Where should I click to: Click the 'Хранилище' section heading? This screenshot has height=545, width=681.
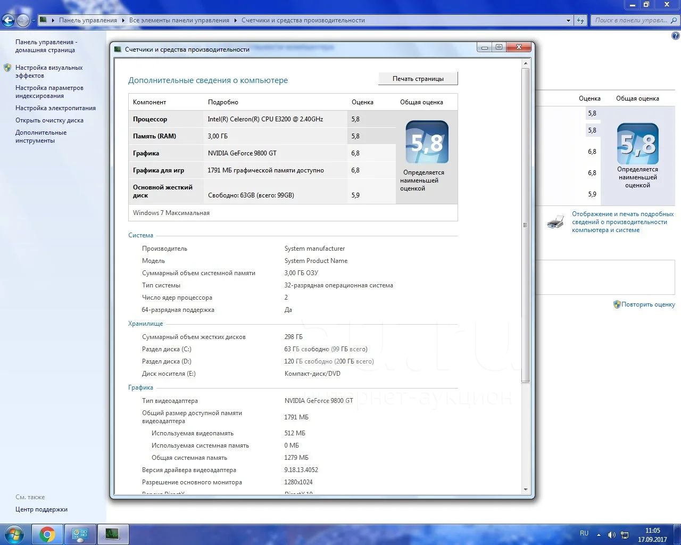[x=146, y=324]
